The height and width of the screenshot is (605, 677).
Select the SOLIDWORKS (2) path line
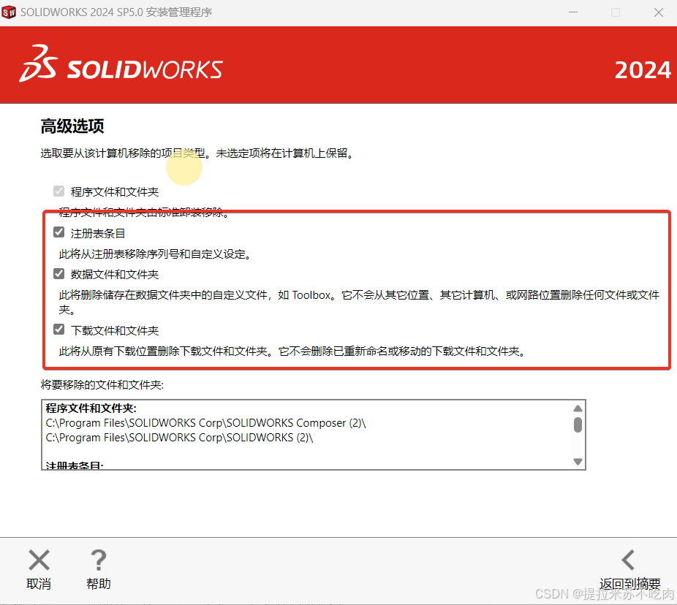(179, 438)
